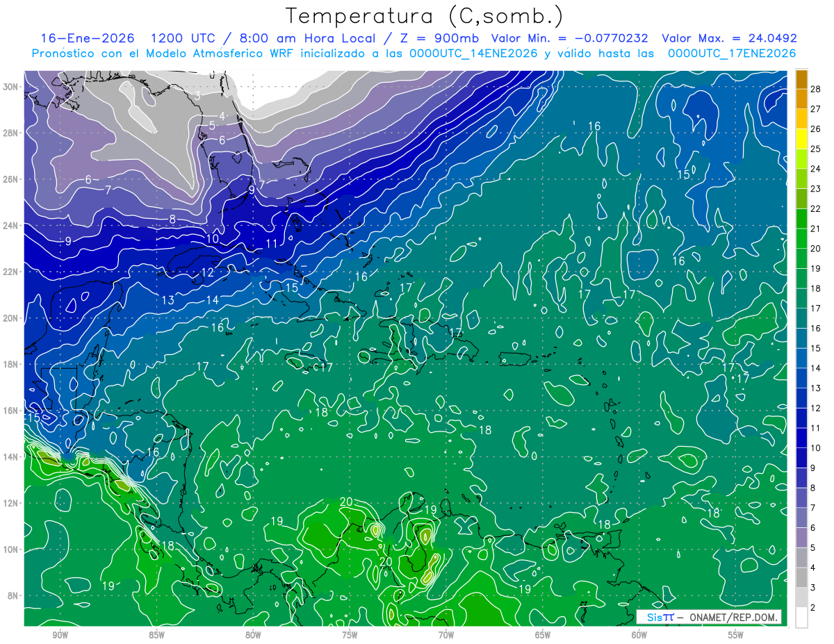Click the "14N" latitude axis label
834x644 pixels.
12,457
